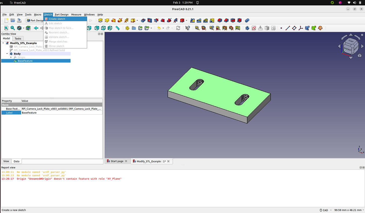Click the FRONT face of navigation cube
The height and width of the screenshot is (213, 365).
(x=348, y=50)
